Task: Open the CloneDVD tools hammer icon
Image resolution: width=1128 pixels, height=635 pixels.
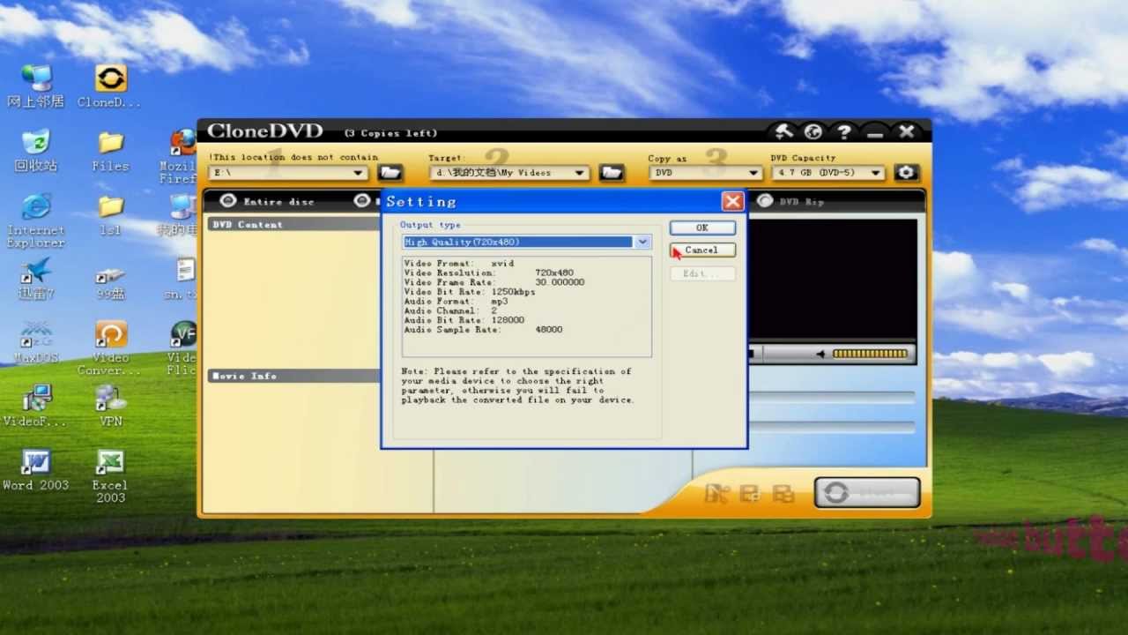Action: pyautogui.click(x=783, y=132)
